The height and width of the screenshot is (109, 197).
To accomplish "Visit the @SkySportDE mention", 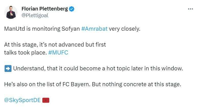I will pyautogui.click(x=22, y=100).
